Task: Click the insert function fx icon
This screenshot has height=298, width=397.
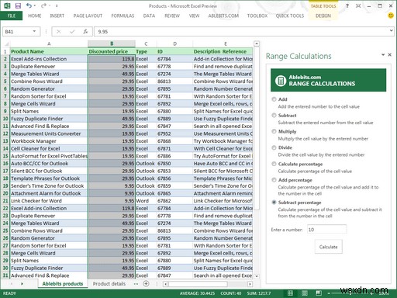Action: pos(85,32)
